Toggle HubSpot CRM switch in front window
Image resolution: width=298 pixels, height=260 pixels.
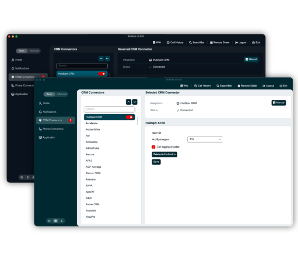click(129, 117)
